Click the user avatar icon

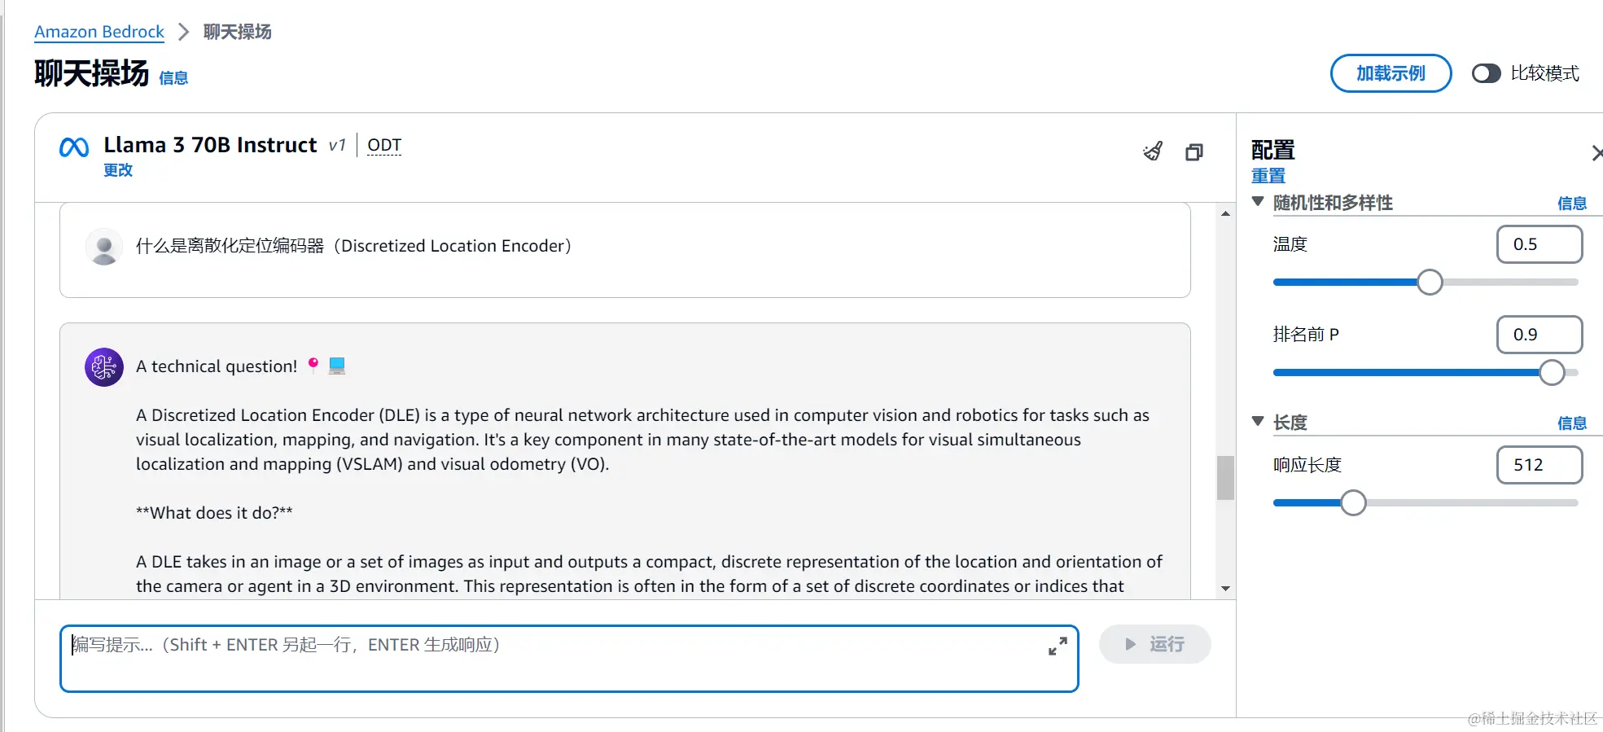pos(104,248)
